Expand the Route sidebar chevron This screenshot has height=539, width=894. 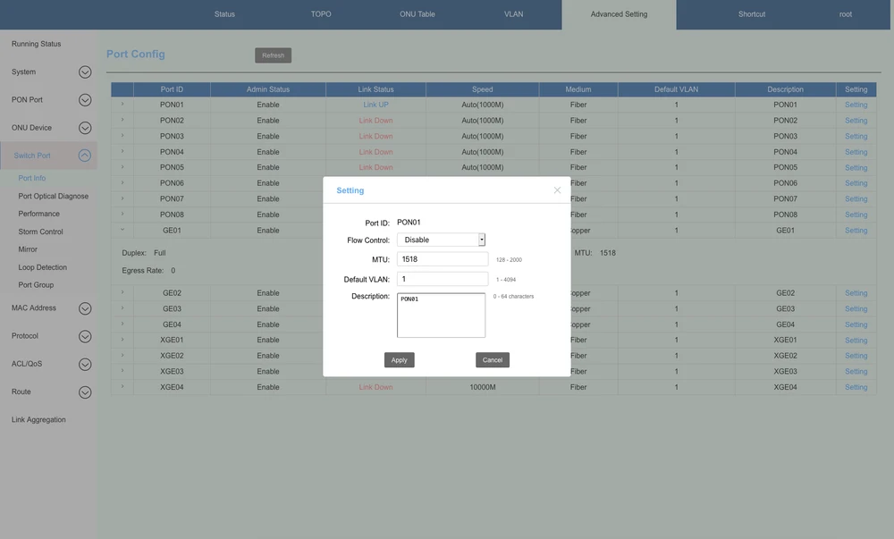coord(85,392)
